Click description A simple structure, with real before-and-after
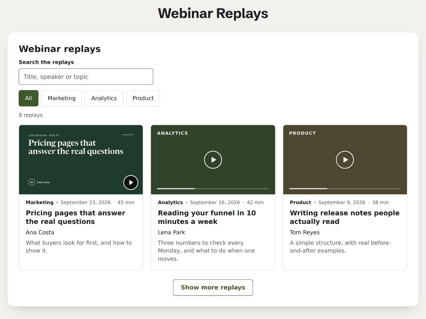The width and height of the screenshot is (426, 319). click(340, 247)
